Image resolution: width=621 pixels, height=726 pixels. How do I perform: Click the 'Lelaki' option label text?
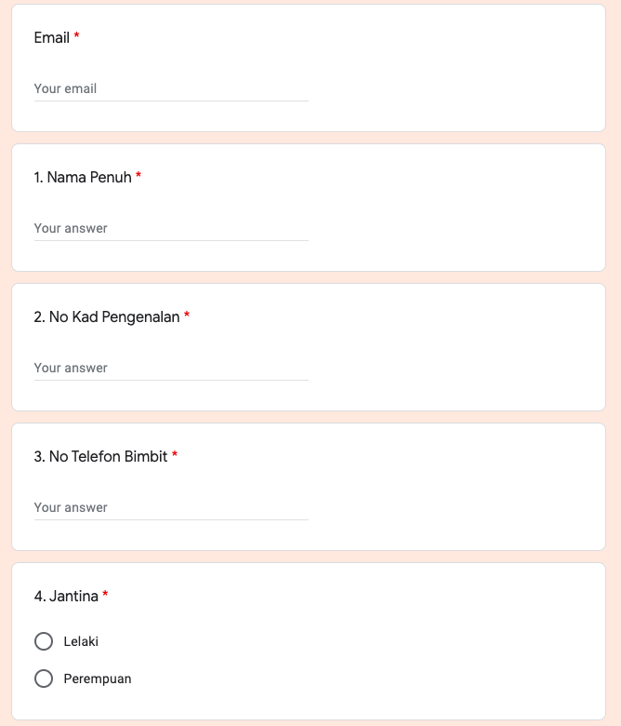coord(81,641)
